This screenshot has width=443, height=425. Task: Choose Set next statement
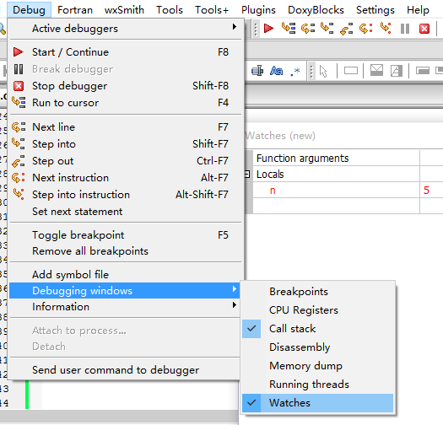click(126, 212)
